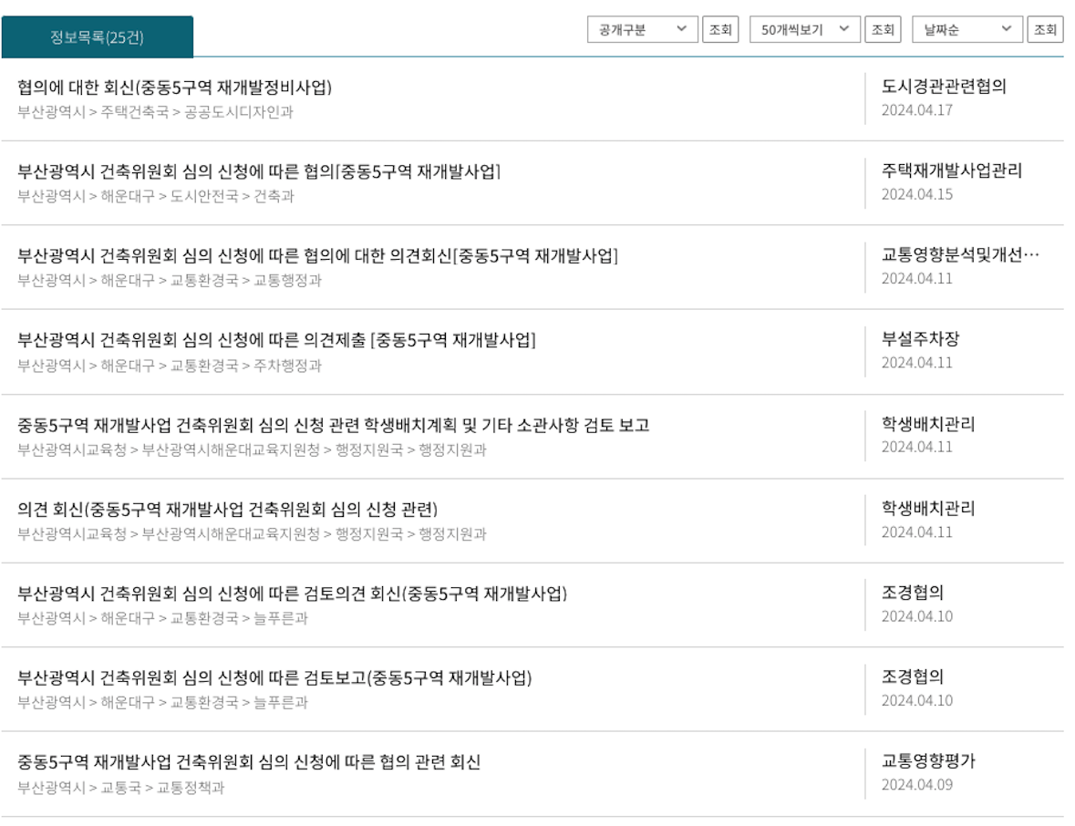The image size is (1075, 826).
Task: Open 검토의견 회신(중동5구역 재개발사업) entry
Action: (293, 594)
